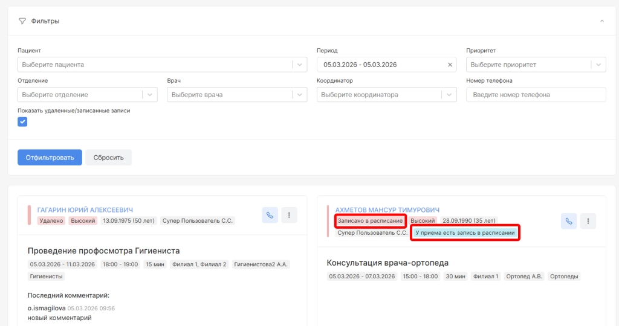The width and height of the screenshot is (619, 326).
Task: Open patient link ГАГАРИН ЮРИЙ АЛЕКСЕЕВИЧ
Action: click(x=85, y=209)
